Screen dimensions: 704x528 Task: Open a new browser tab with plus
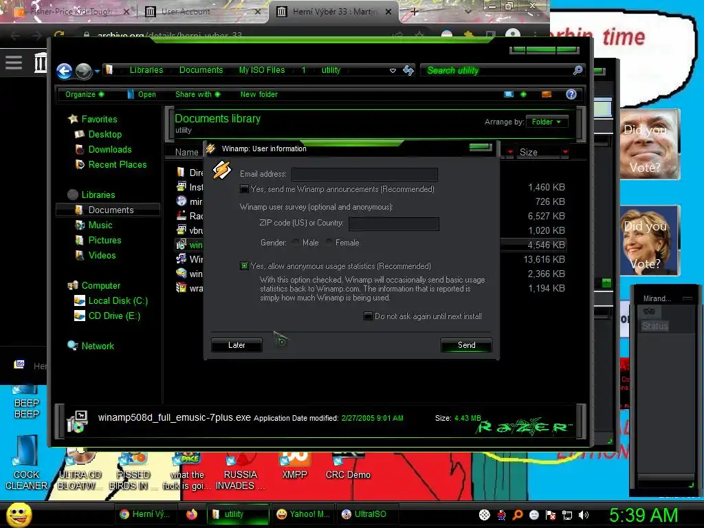click(415, 12)
